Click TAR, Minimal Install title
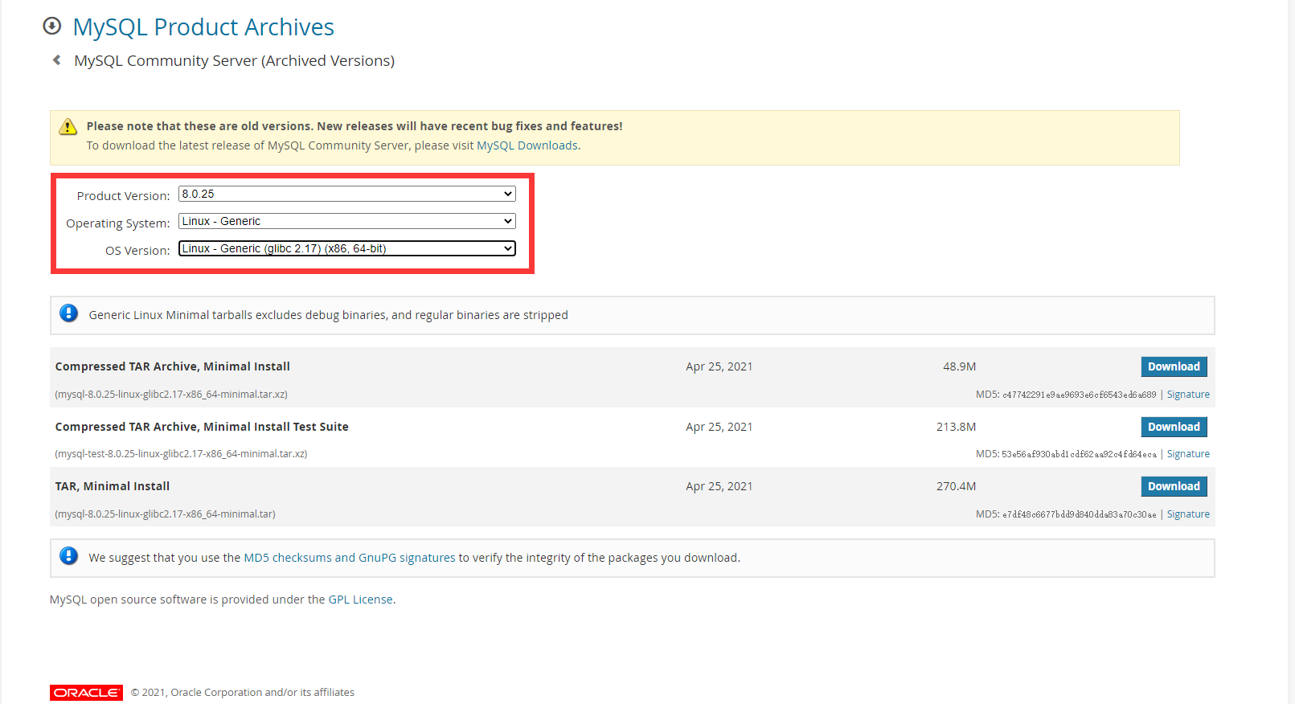Image resolution: width=1295 pixels, height=704 pixels. tap(113, 486)
